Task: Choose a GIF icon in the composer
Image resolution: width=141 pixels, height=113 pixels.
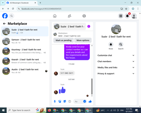Action: (70, 101)
